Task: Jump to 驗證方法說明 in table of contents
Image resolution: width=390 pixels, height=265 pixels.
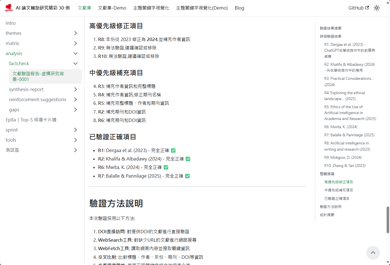Action: click(331, 207)
